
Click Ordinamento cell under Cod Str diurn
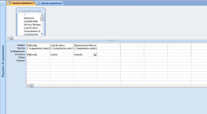[x=62, y=52]
